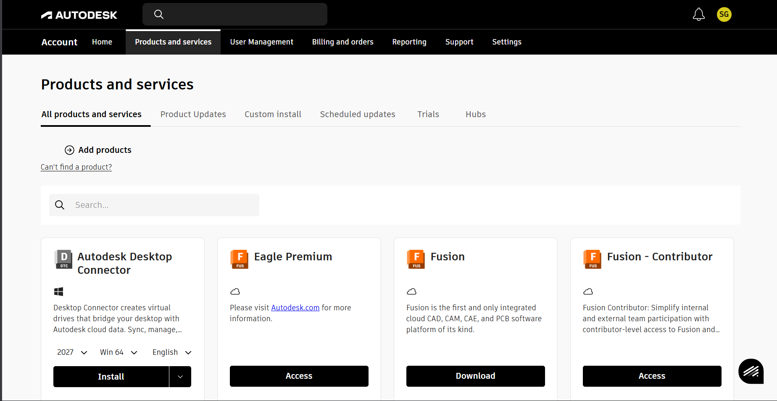Open the notifications bell
777x401 pixels.
(698, 14)
